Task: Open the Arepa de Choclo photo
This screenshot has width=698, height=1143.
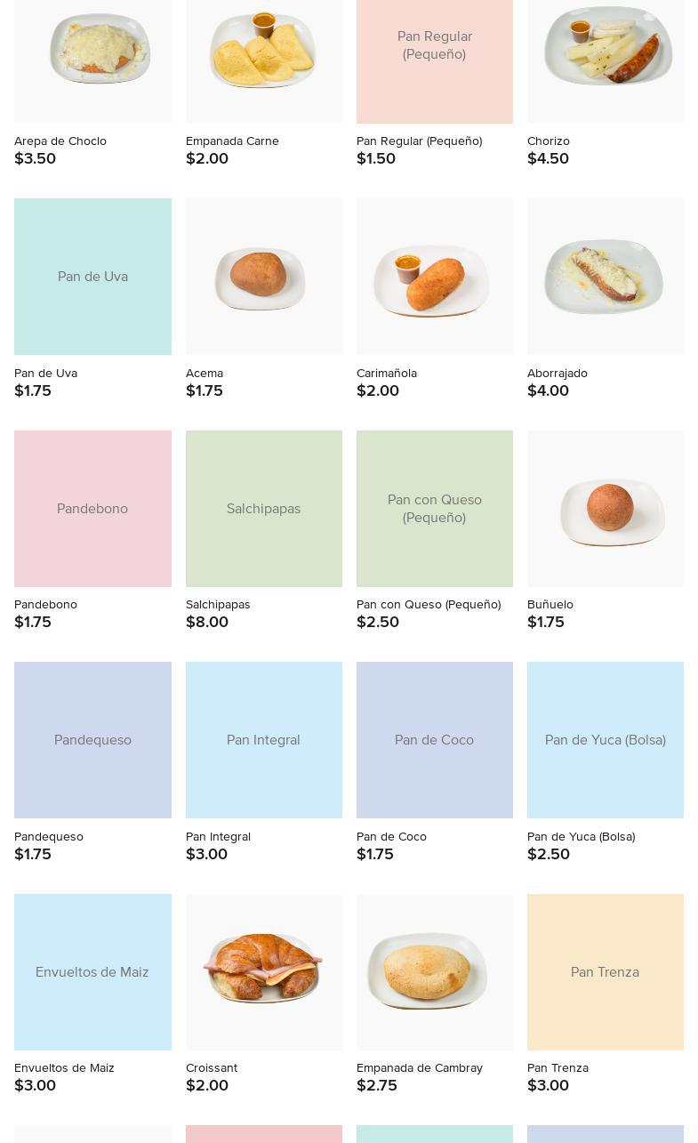Action: pyautogui.click(x=92, y=53)
